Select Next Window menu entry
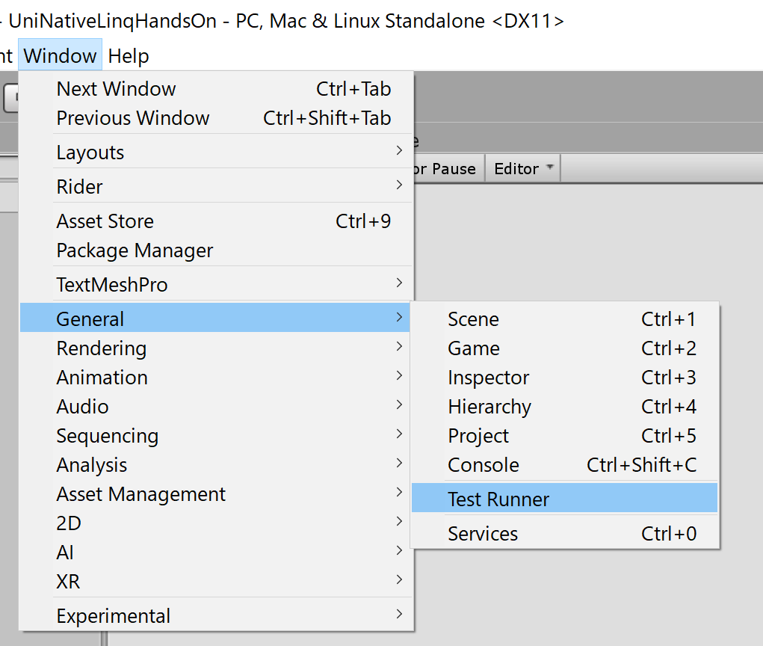 [x=117, y=89]
